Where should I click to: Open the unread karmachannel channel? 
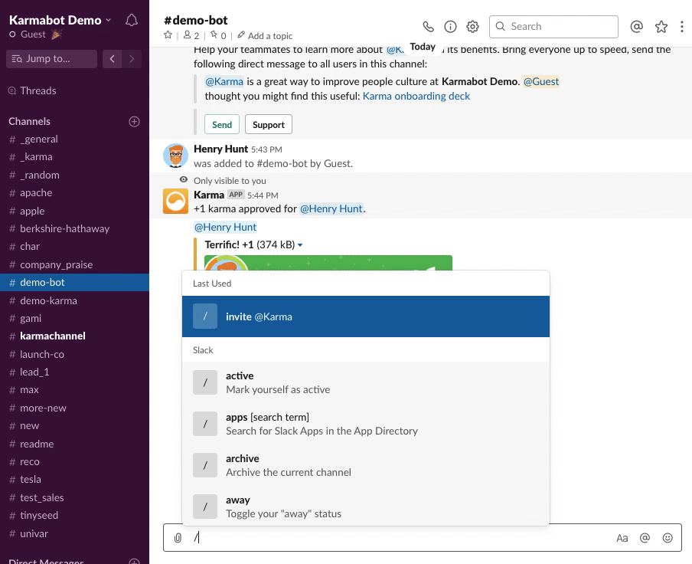[x=53, y=336]
